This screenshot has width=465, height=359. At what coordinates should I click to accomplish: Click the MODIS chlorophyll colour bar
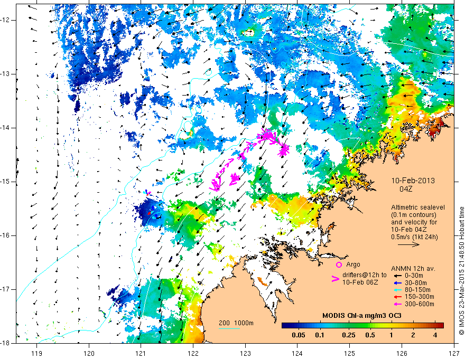(x=362, y=326)
